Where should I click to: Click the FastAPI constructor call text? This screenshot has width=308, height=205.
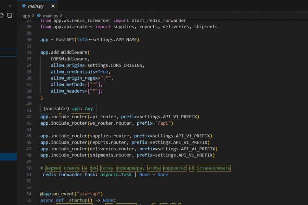(98, 40)
